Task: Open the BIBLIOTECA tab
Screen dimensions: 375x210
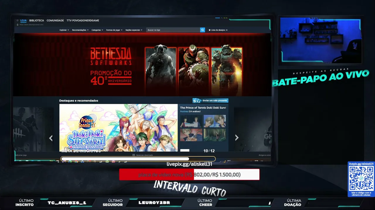Action: click(x=37, y=21)
